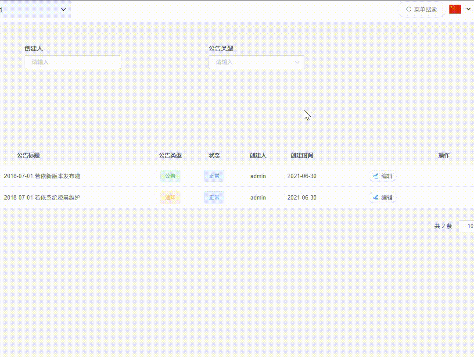Click 编辑 button for 若依新版本发布啦
This screenshot has height=357, width=474.
382,176
